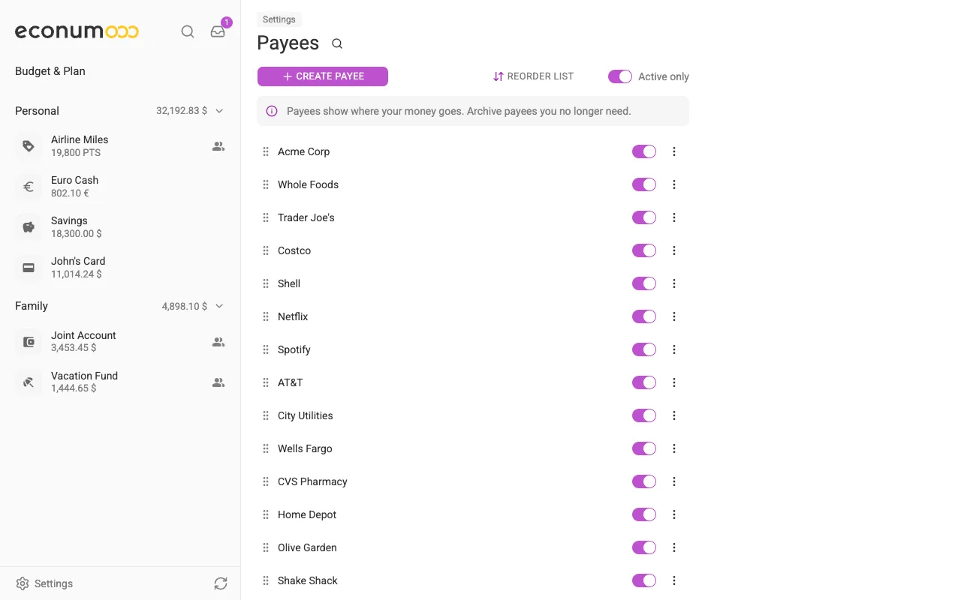Click the Euro Cash currency icon
The height and width of the screenshot is (600, 961).
click(x=29, y=187)
